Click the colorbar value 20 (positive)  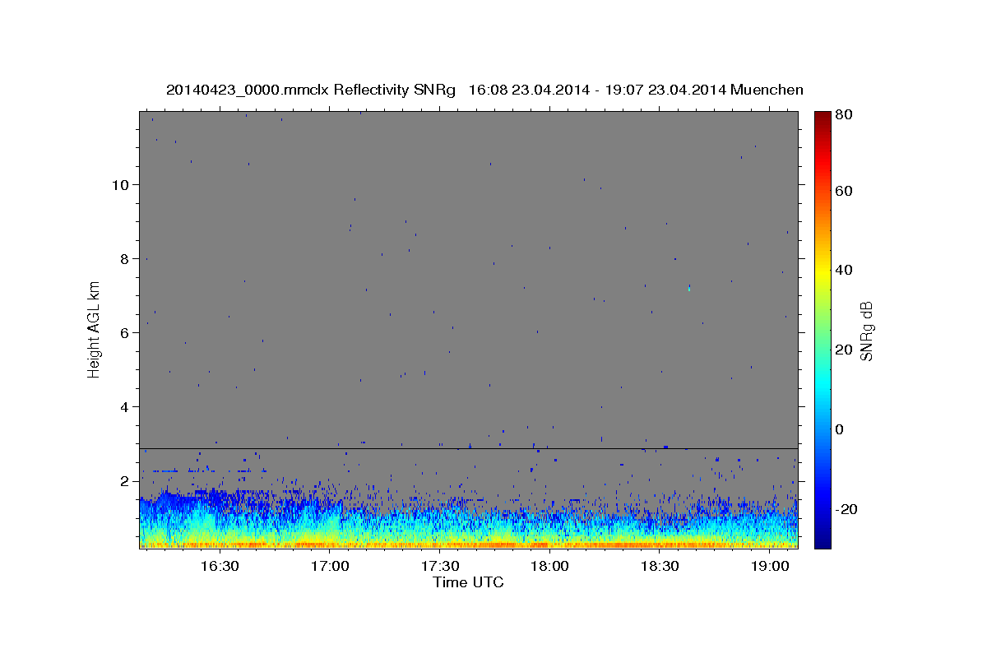[844, 350]
